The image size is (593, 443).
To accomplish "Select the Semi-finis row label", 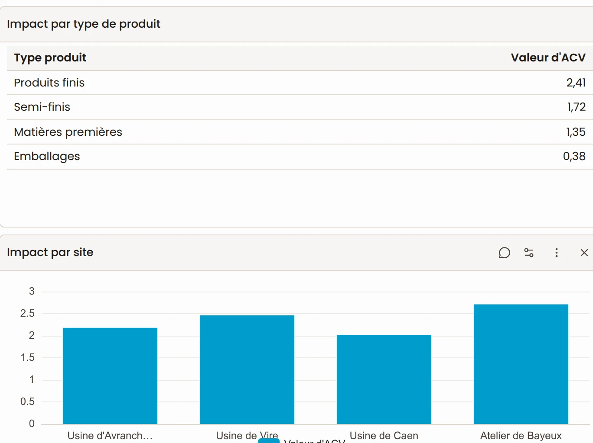I will [42, 107].
